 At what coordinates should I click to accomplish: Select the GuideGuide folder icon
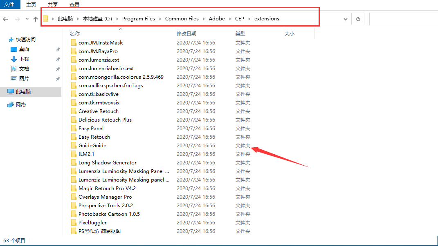pos(74,145)
